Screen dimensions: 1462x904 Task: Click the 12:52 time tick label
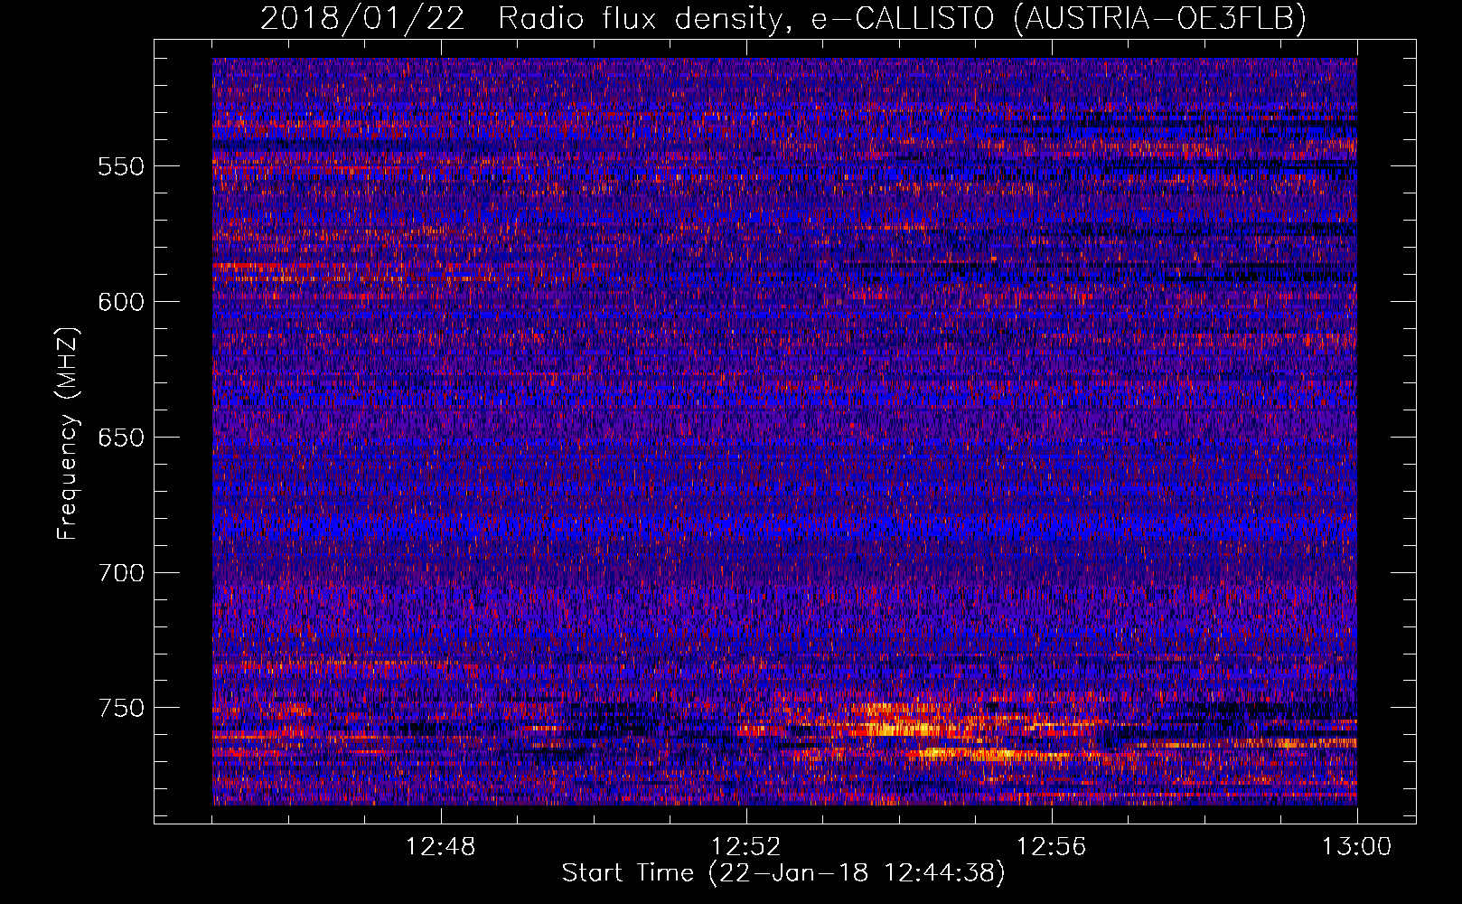tap(746, 847)
